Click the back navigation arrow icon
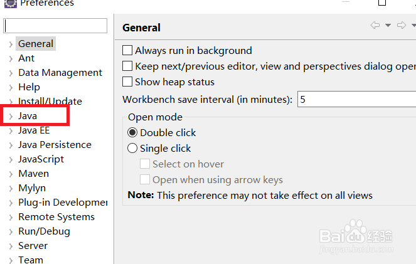Viewport: 416px width, 264px height. click(375, 26)
